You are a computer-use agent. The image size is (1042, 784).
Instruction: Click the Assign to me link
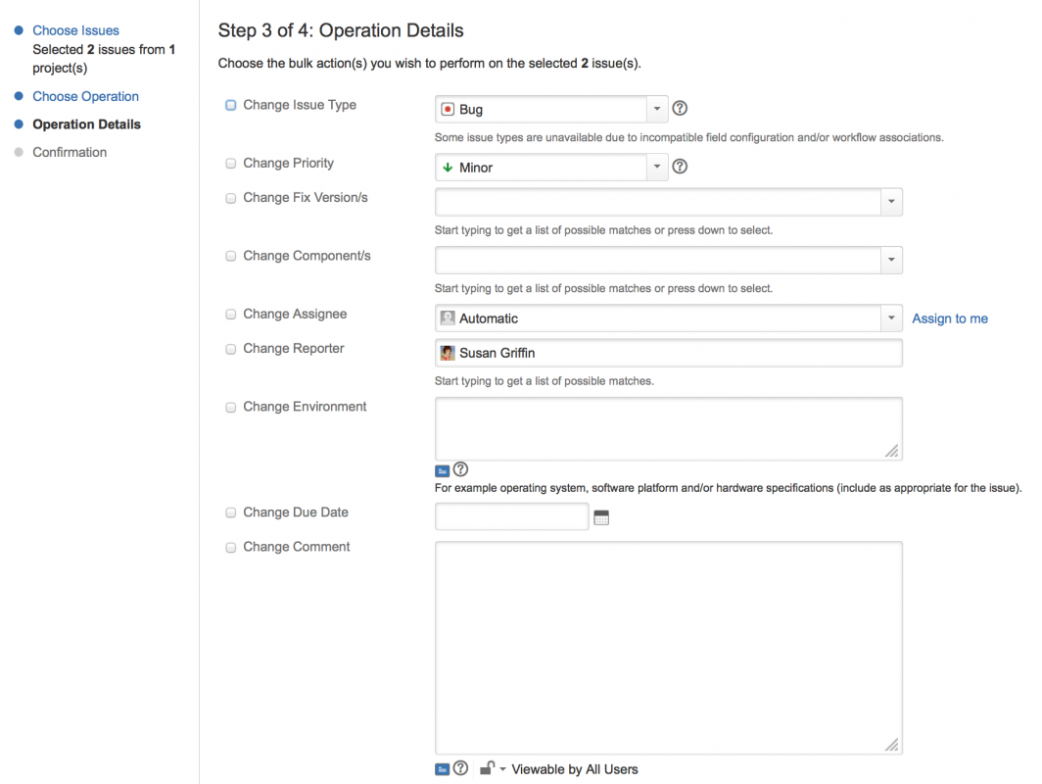coord(949,318)
